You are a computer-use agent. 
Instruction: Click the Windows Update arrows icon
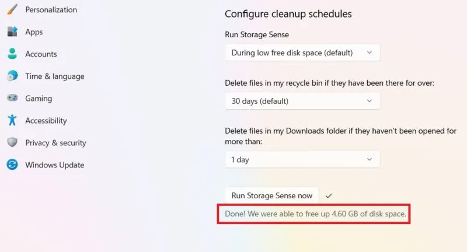pyautogui.click(x=12, y=165)
